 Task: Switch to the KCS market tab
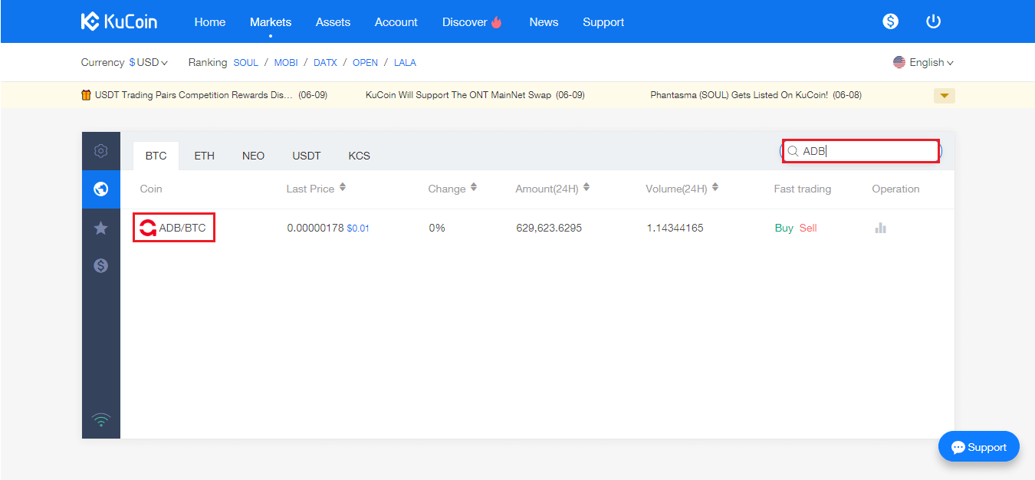point(359,156)
